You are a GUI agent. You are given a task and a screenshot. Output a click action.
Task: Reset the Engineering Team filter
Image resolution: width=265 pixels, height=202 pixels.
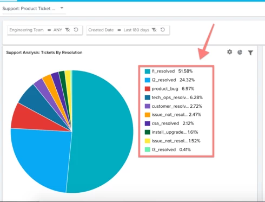coord(76,30)
